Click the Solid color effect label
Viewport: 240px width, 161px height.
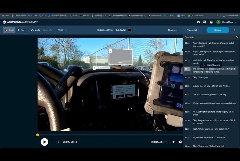[x=121, y=30]
